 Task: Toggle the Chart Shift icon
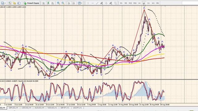tap(74, 3)
